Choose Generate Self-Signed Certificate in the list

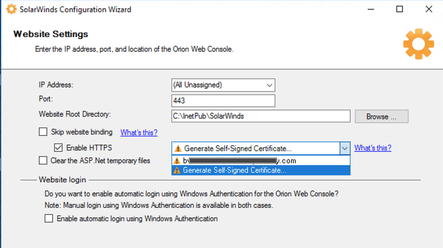261,170
